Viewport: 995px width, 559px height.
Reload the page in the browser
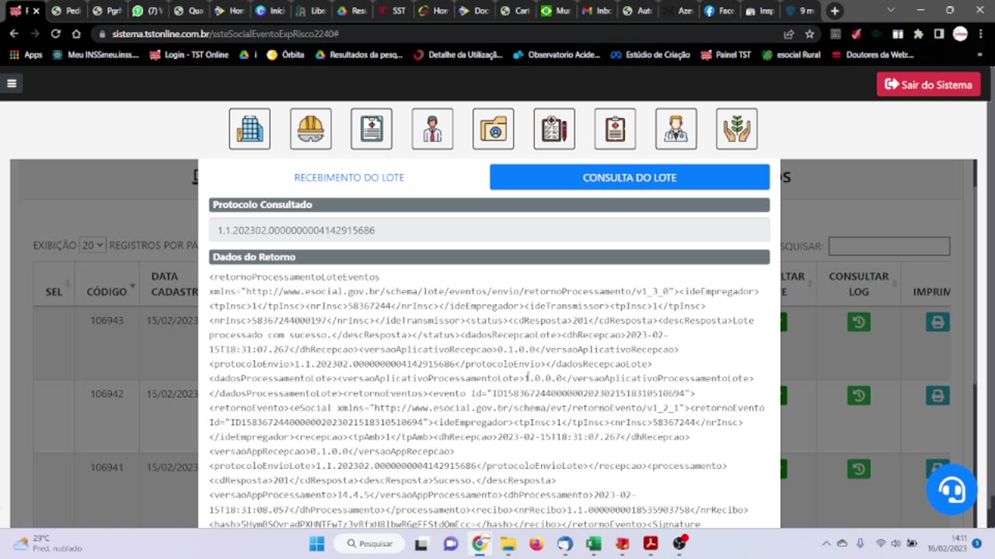[55, 34]
